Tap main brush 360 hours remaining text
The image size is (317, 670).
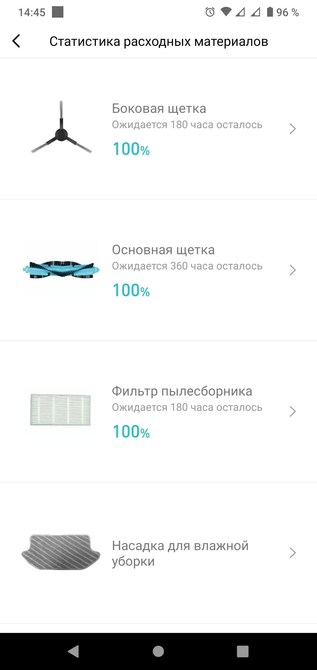pyautogui.click(x=187, y=266)
